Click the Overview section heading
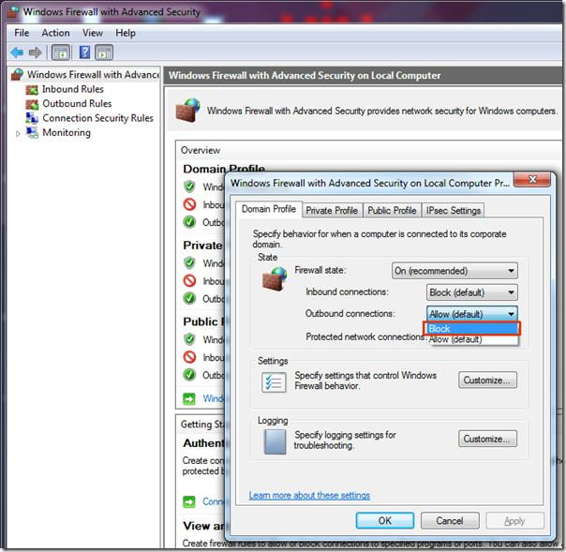Viewport: 566px width, 552px height. [201, 150]
